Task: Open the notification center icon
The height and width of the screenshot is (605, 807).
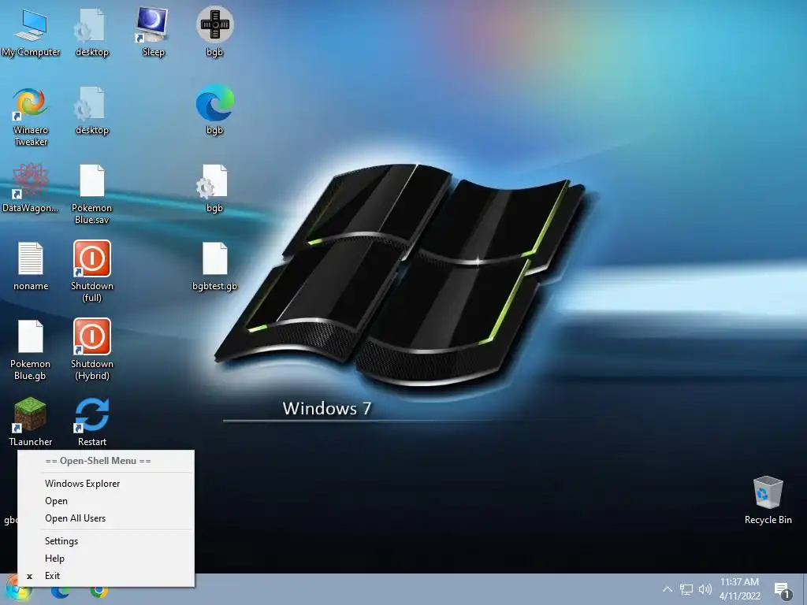Action: point(783,591)
